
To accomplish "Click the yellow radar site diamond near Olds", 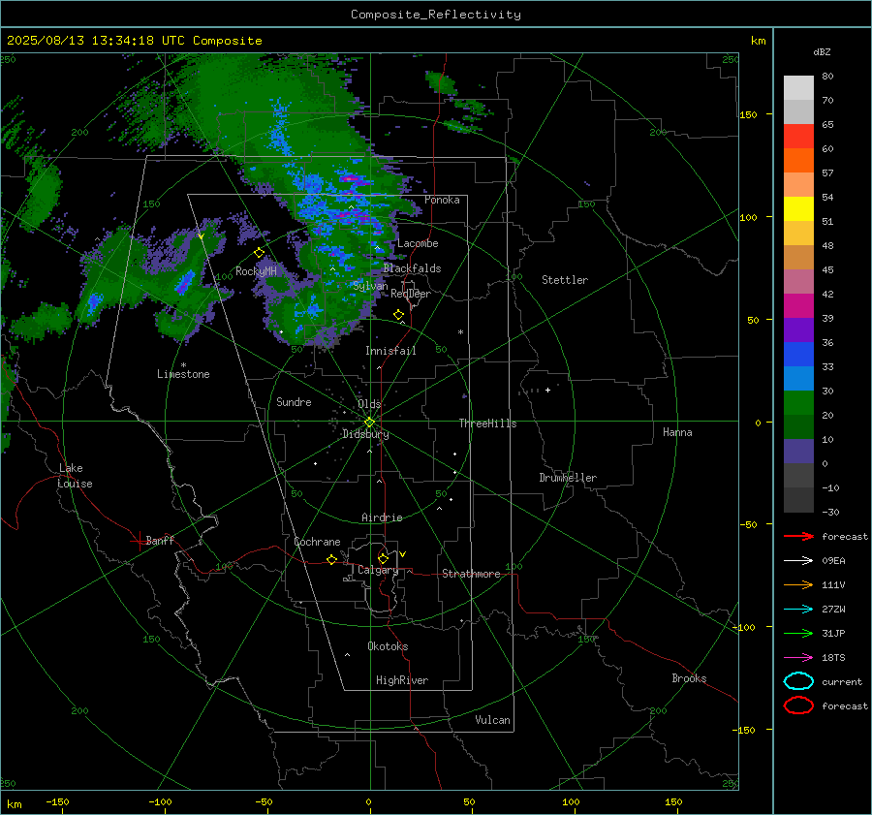I will tap(370, 423).
